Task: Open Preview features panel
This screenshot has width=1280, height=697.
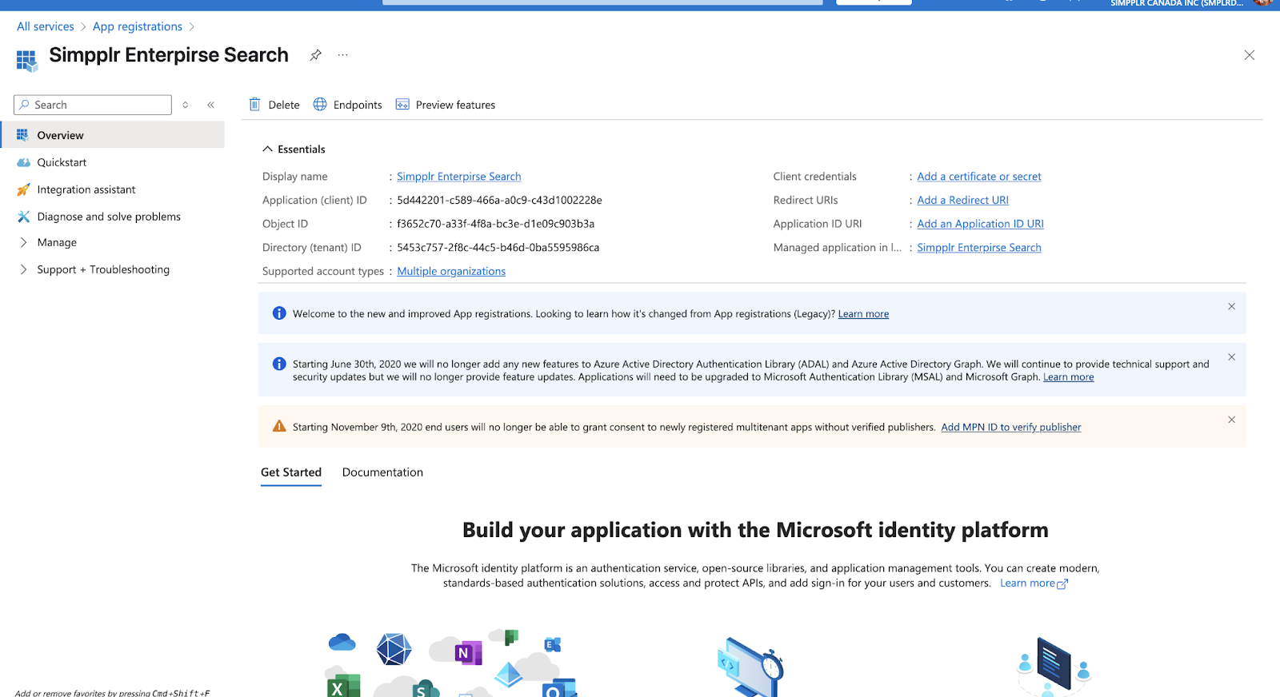Action: pyautogui.click(x=446, y=105)
